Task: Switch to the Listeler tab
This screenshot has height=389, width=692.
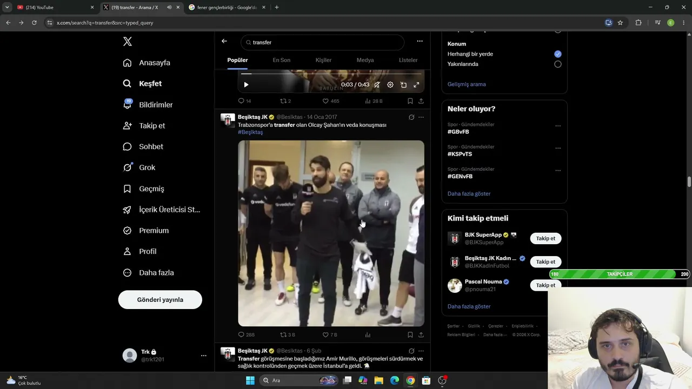Action: (408, 60)
